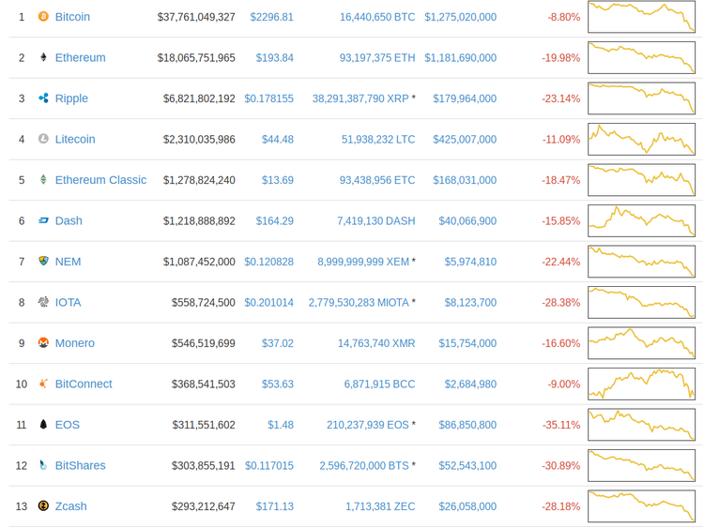View BitConnect 7-day price graph thumbnail

click(x=642, y=384)
